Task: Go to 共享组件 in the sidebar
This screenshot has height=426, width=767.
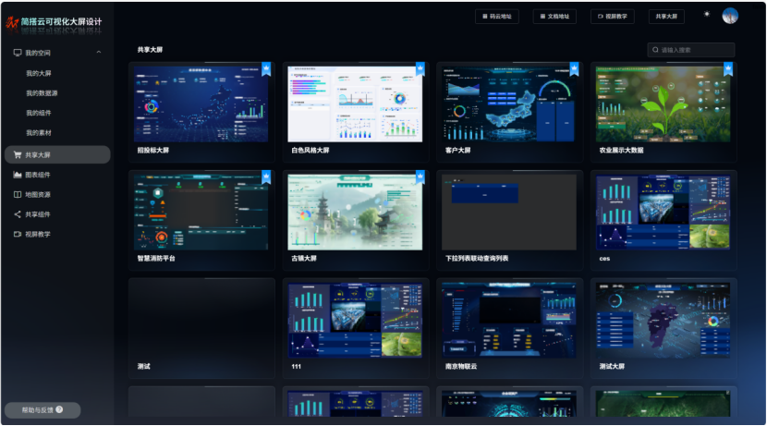Action: point(37,214)
